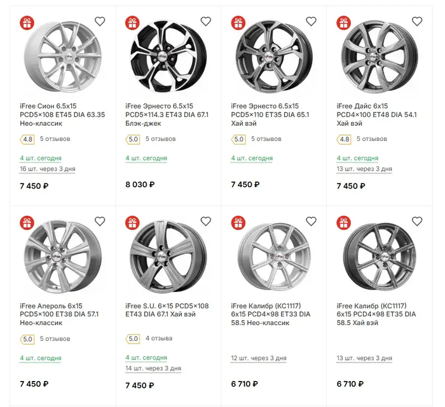Image resolution: width=445 pixels, height=407 pixels.
Task: Expand '14 шт. через 3 дня' stock info
Action: click(x=153, y=368)
